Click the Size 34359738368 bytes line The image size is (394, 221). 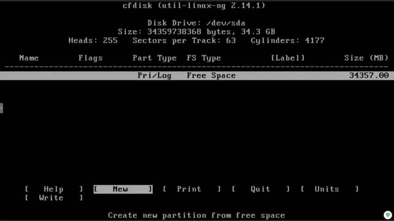click(x=197, y=32)
